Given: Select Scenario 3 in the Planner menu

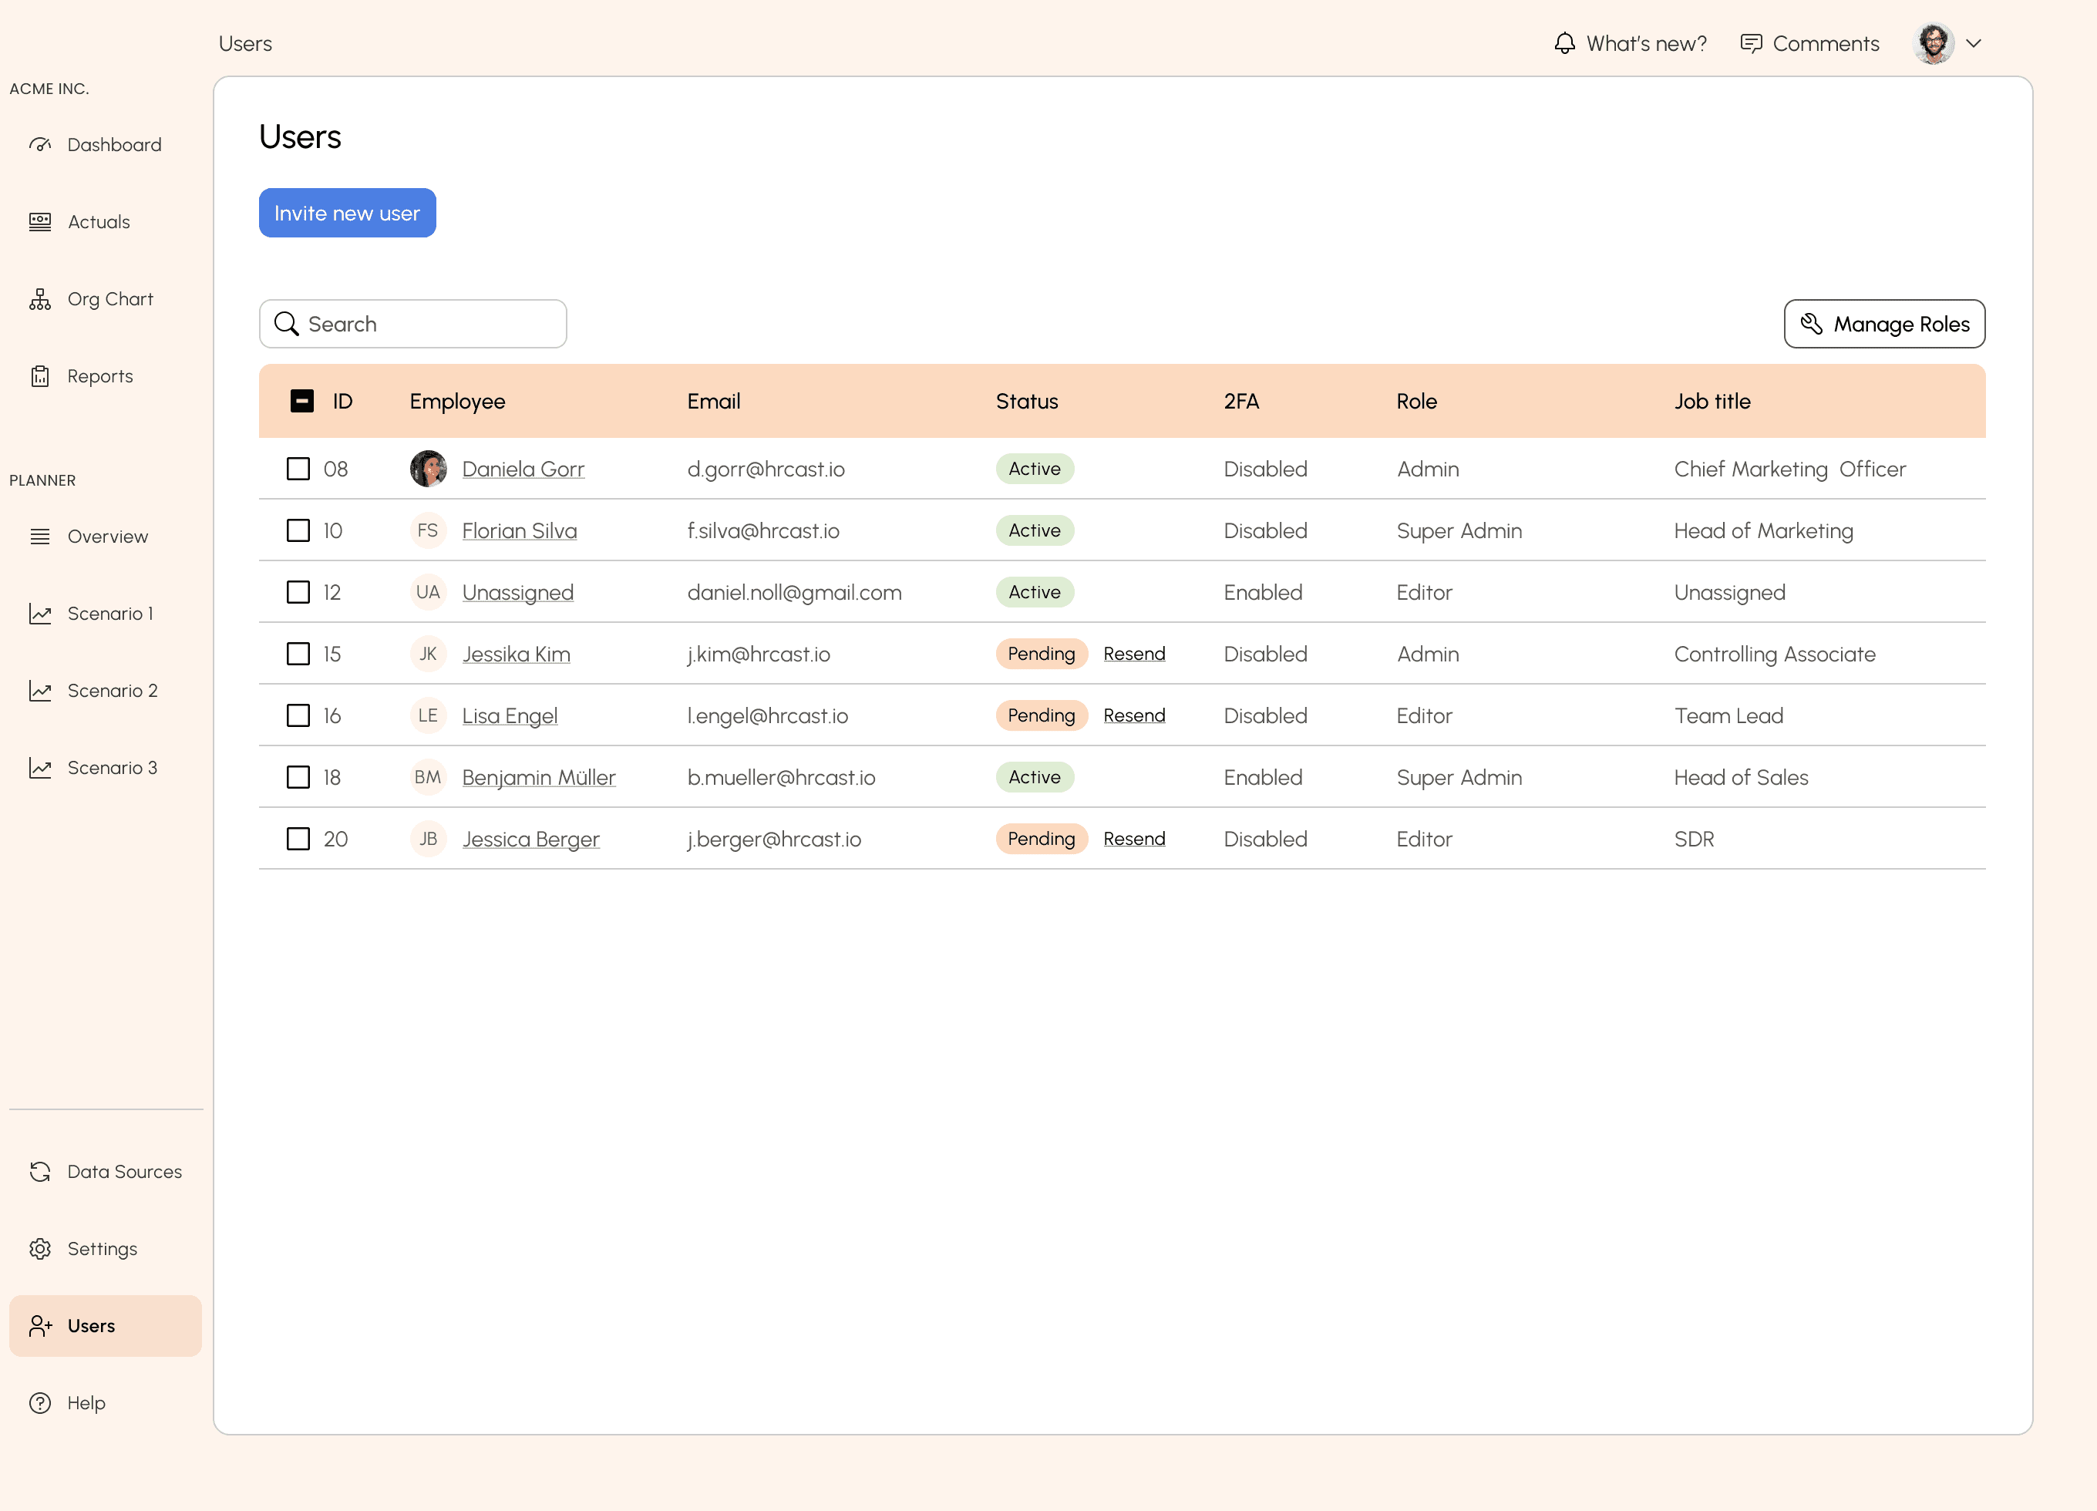Looking at the screenshot, I should [x=112, y=766].
